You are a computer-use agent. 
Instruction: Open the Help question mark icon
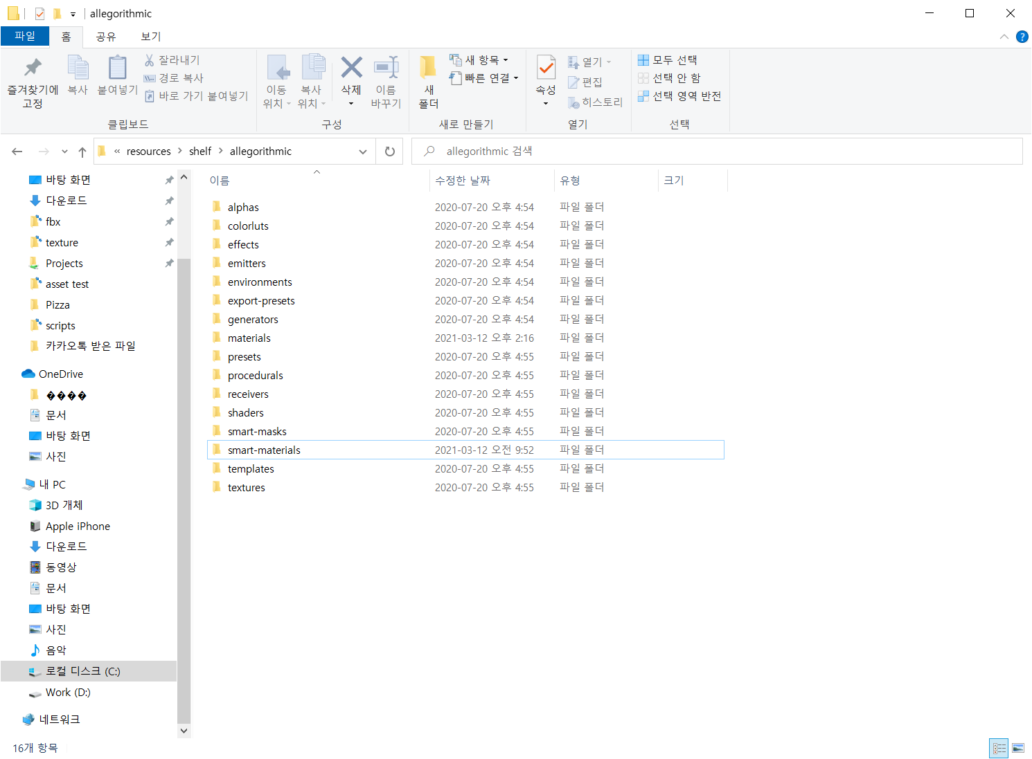[x=1022, y=37]
